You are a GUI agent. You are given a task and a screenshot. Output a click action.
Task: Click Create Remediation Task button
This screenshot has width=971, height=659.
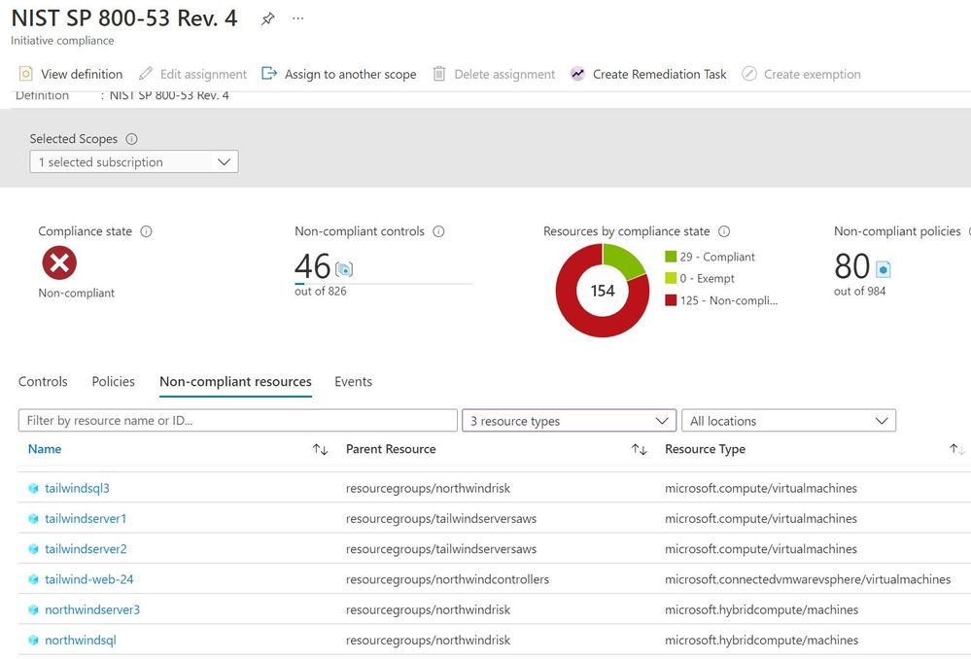(648, 74)
